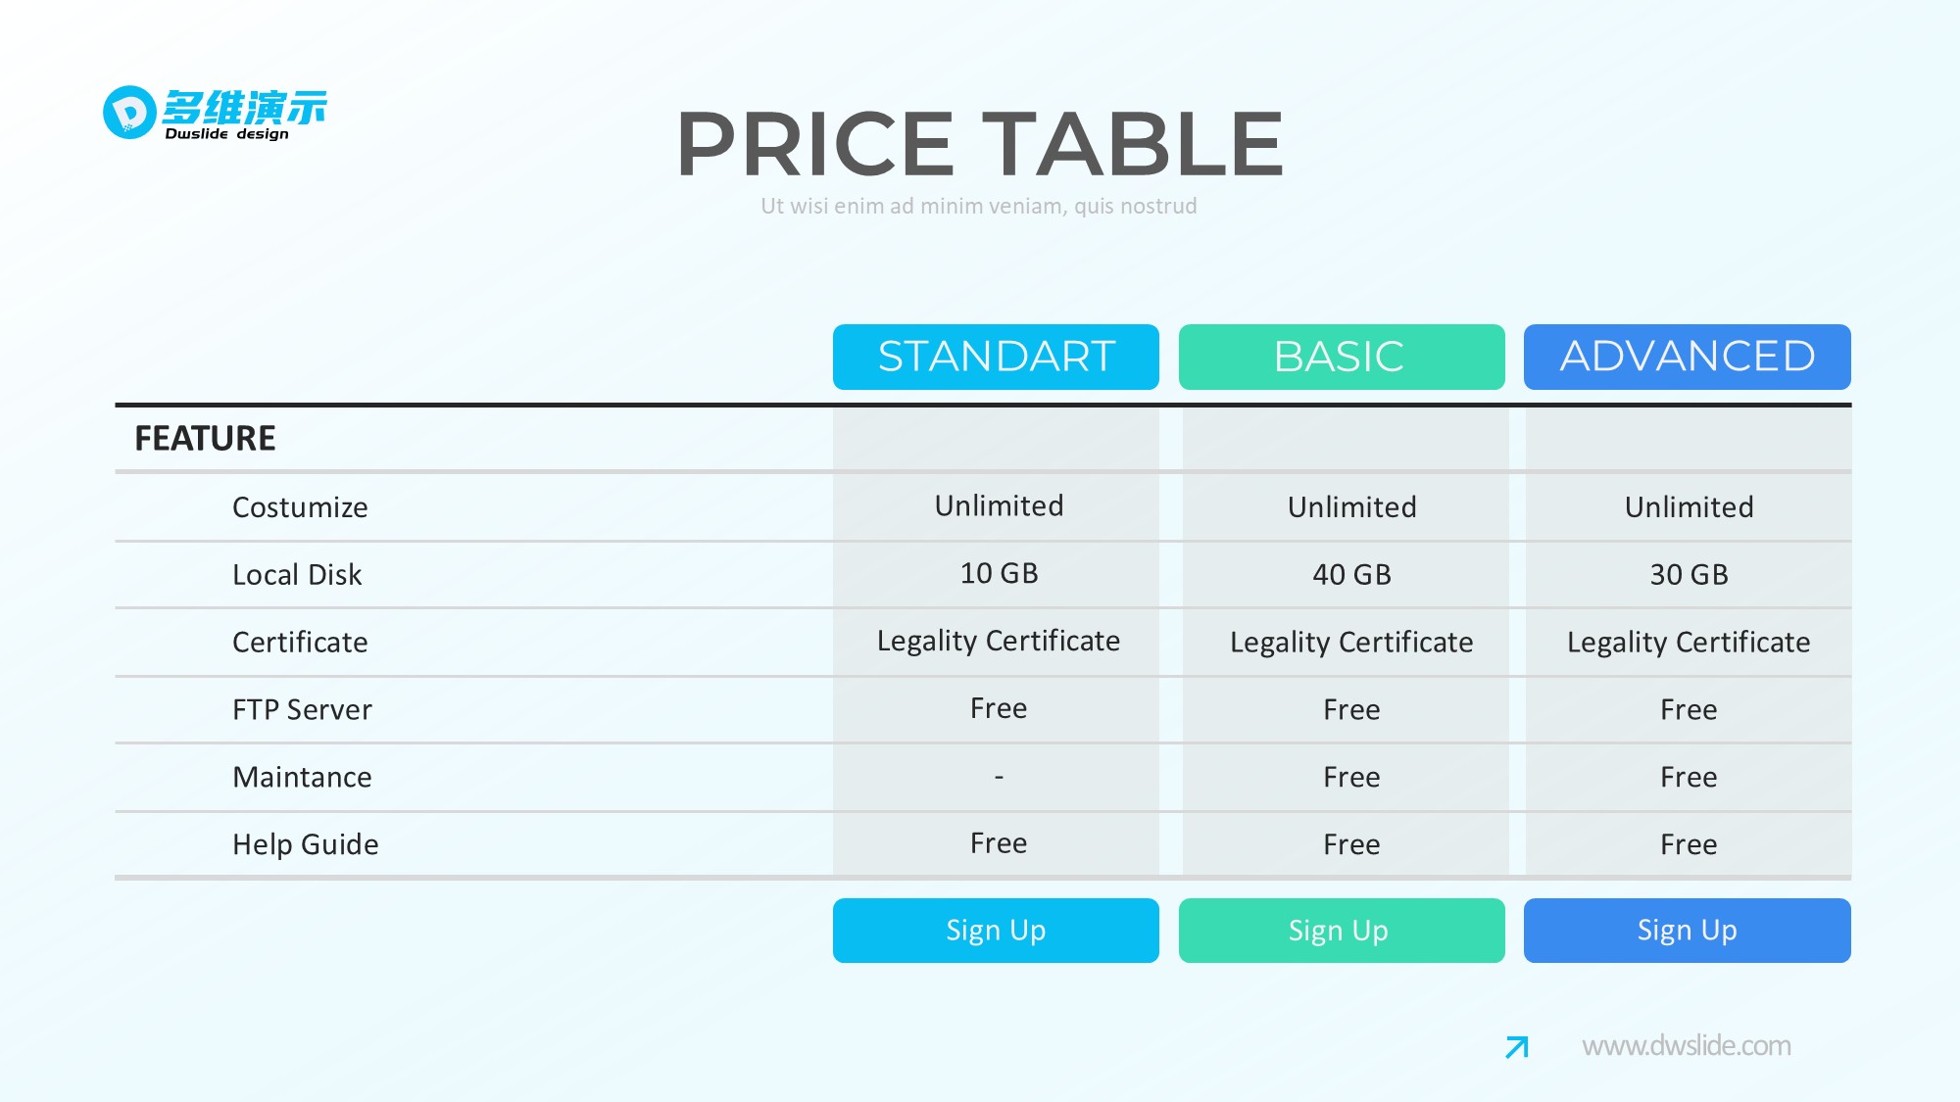This screenshot has height=1102, width=1960.
Task: Select the BASIC plan header
Action: pos(1341,357)
